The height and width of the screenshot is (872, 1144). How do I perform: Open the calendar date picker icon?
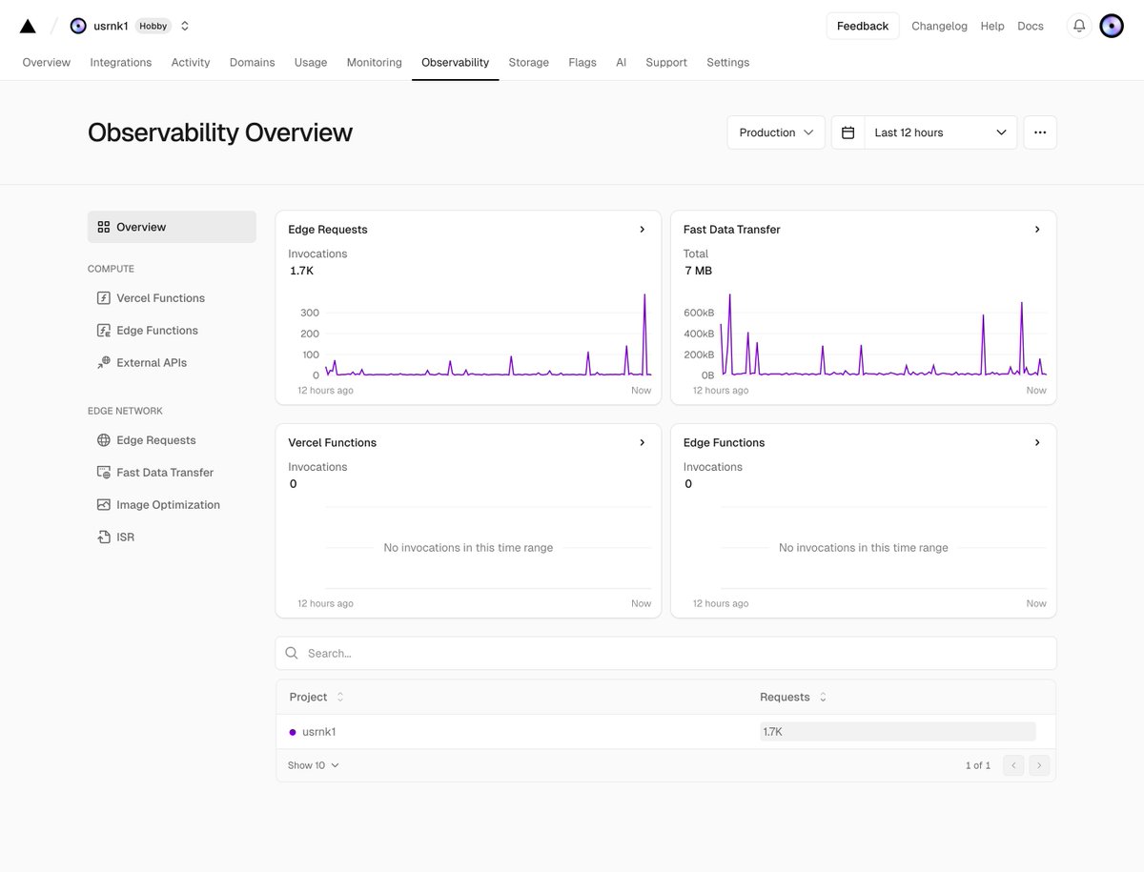(x=848, y=132)
